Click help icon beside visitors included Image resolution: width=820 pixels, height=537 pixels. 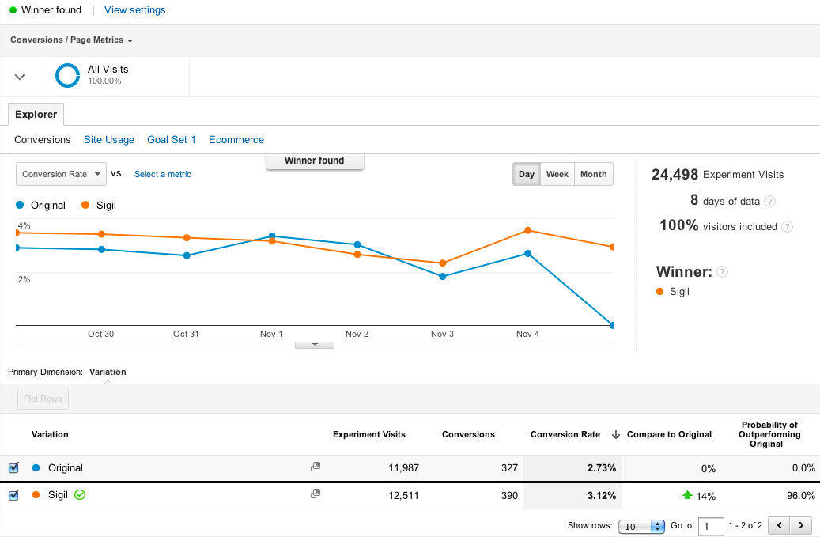click(787, 226)
